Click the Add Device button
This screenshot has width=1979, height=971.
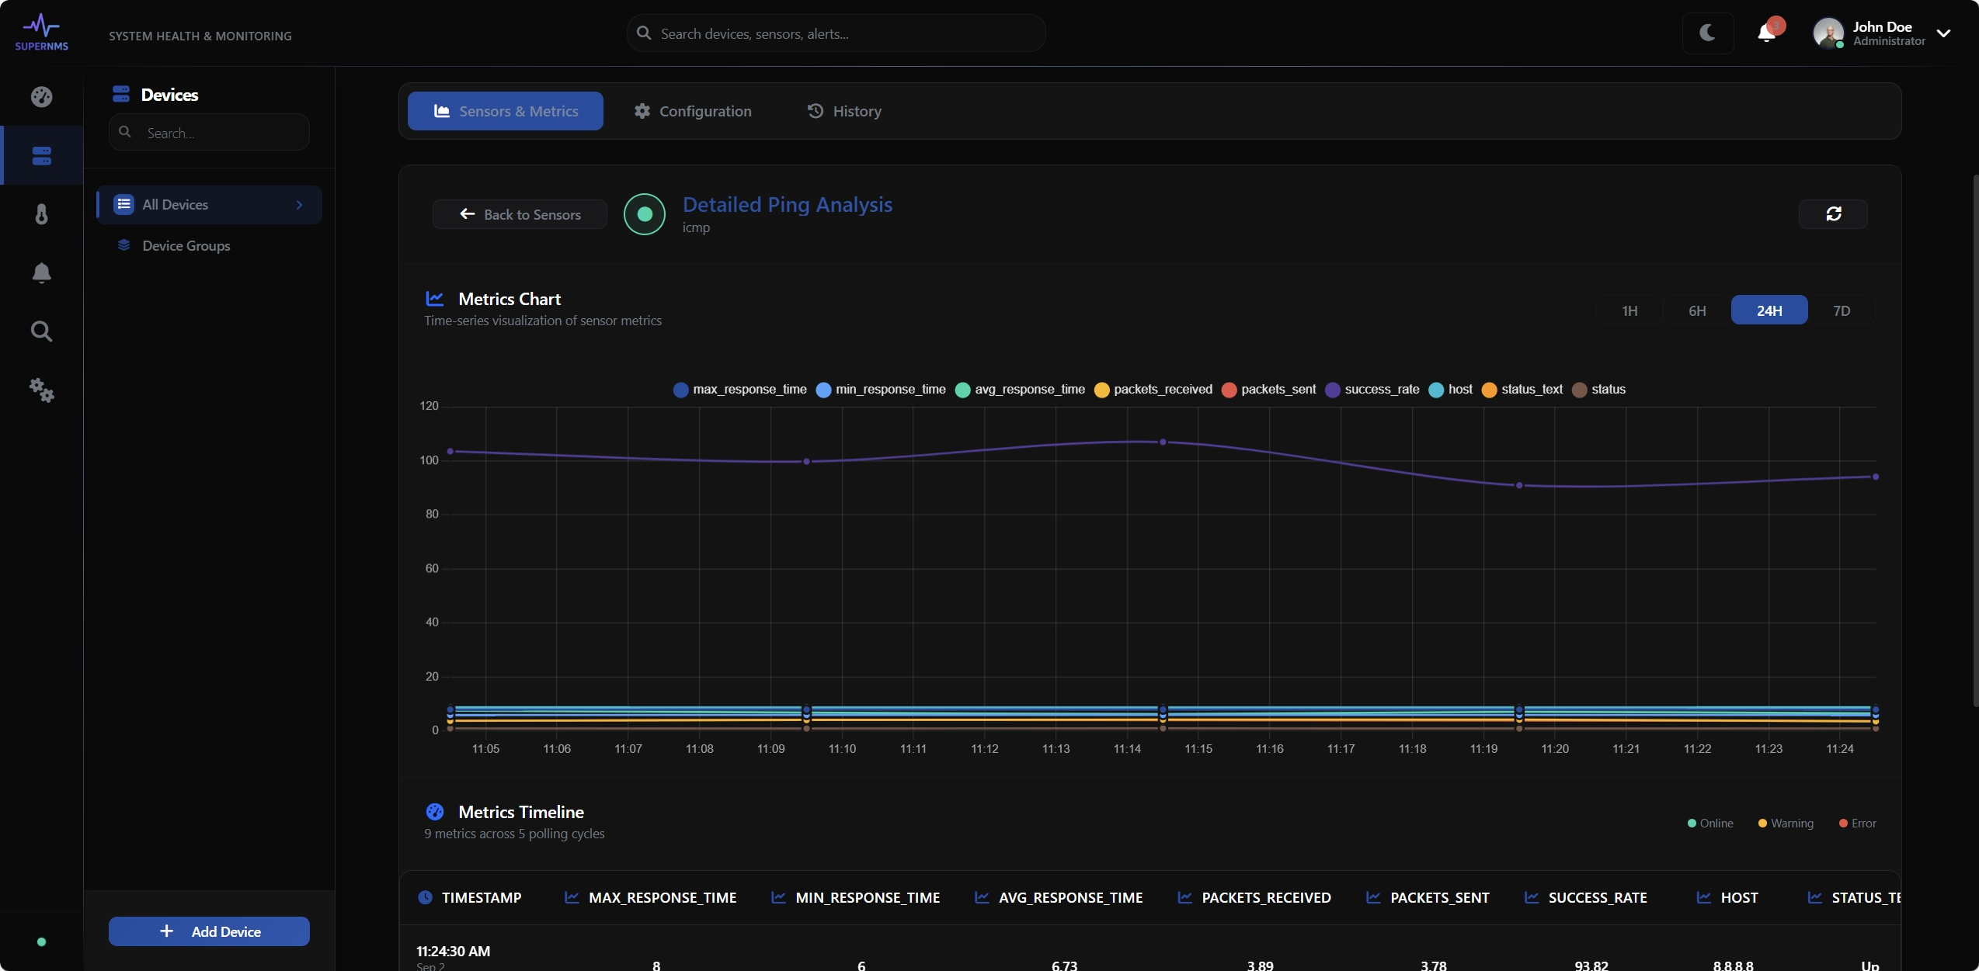click(209, 931)
